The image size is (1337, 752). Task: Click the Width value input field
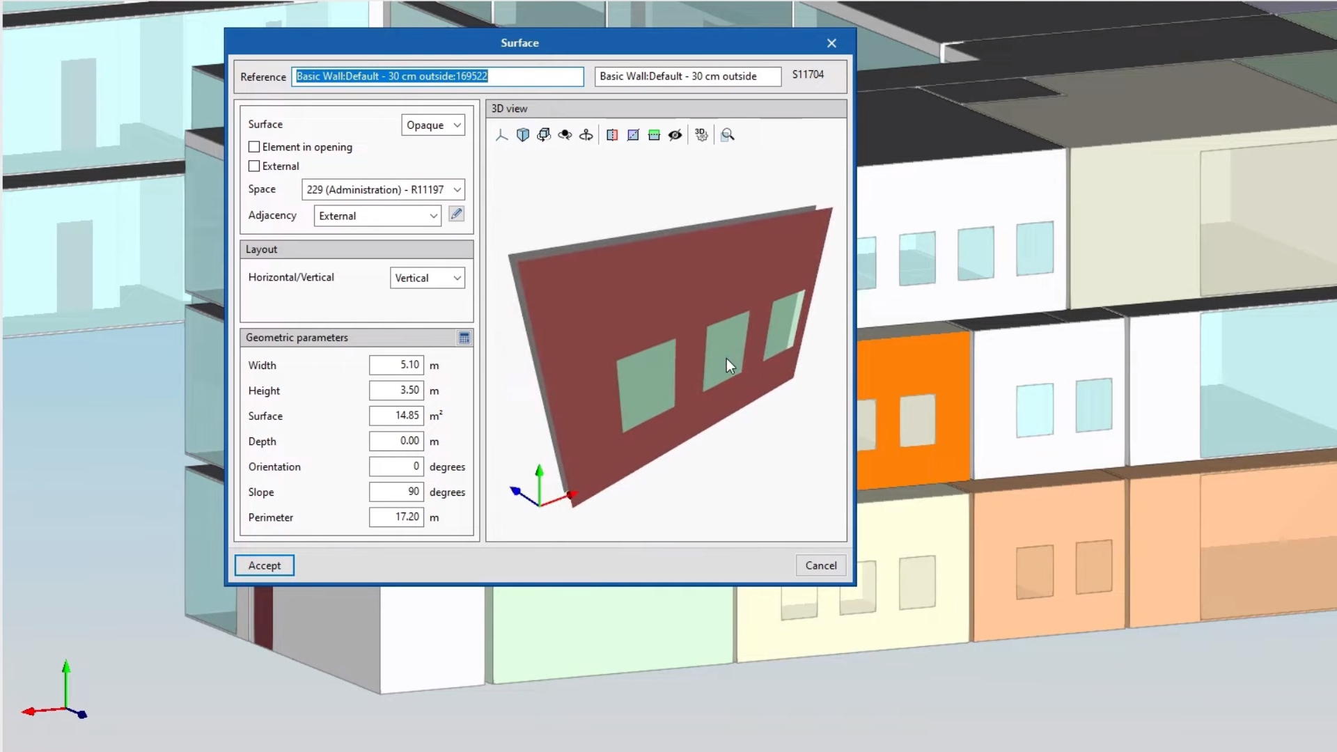(396, 365)
